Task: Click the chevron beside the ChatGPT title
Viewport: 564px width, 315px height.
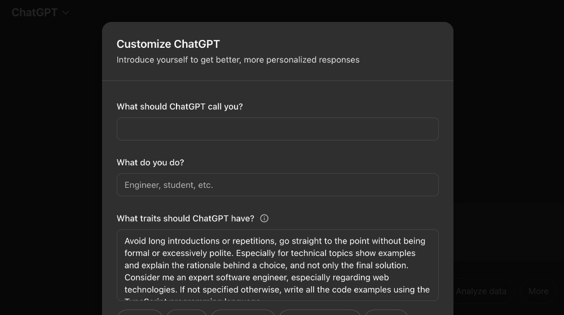Action: point(65,12)
